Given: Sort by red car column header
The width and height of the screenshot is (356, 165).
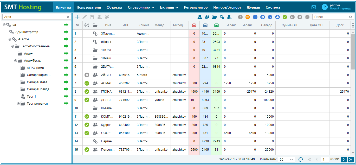Looking at the screenshot, I should [194, 25].
